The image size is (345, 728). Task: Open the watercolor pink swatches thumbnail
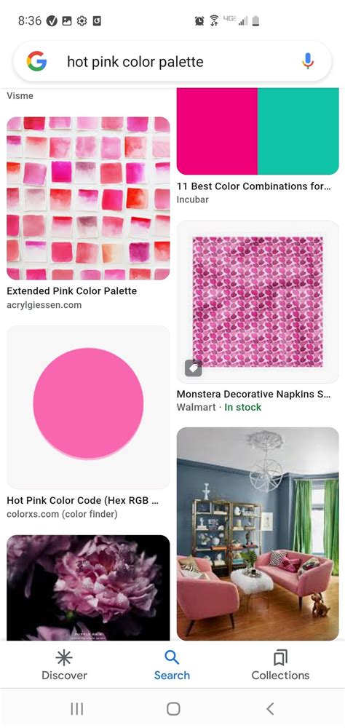click(88, 198)
